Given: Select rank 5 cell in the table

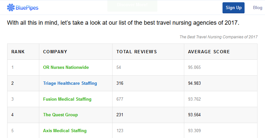Looking at the screenshot, I should (x=23, y=131).
